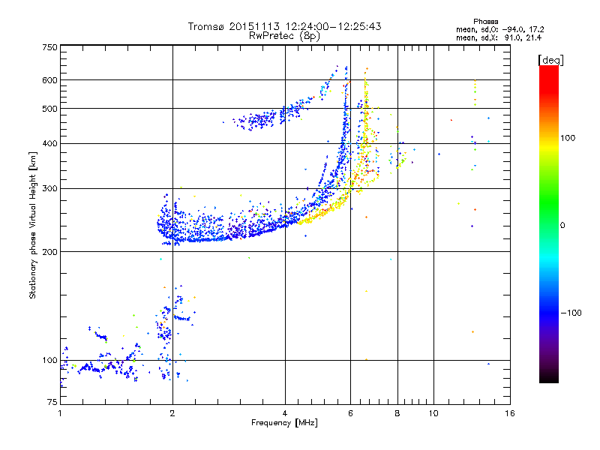The width and height of the screenshot is (600, 450).
Task: Click the colorbar tick label '0'
Action: pos(562,226)
